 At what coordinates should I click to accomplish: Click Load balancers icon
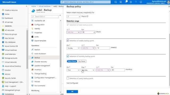[3, 54]
